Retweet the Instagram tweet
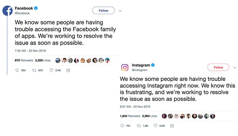The image size is (238, 136). (x=139, y=126)
